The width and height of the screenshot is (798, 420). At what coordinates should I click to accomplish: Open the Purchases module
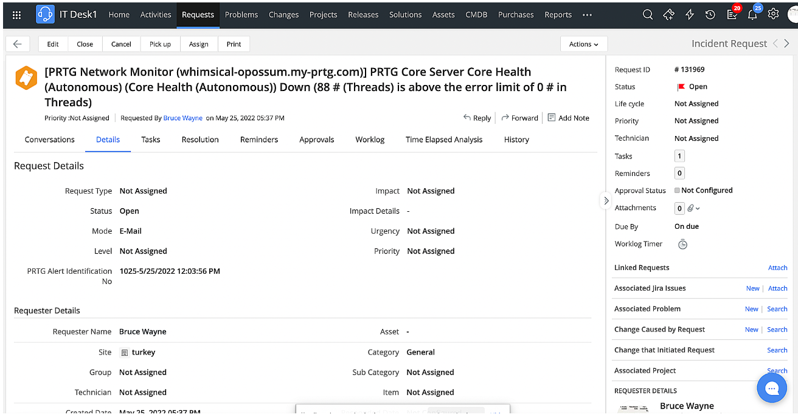(516, 15)
